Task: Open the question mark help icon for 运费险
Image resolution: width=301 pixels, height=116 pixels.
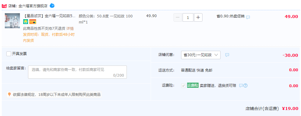Action: [x=245, y=86]
